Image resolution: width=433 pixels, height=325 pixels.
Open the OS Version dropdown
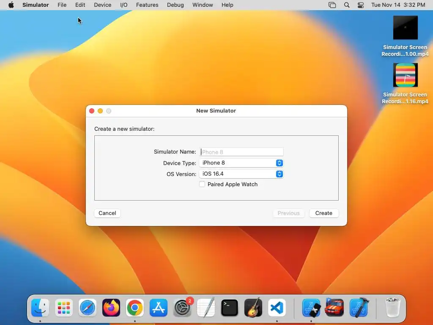pyautogui.click(x=241, y=174)
